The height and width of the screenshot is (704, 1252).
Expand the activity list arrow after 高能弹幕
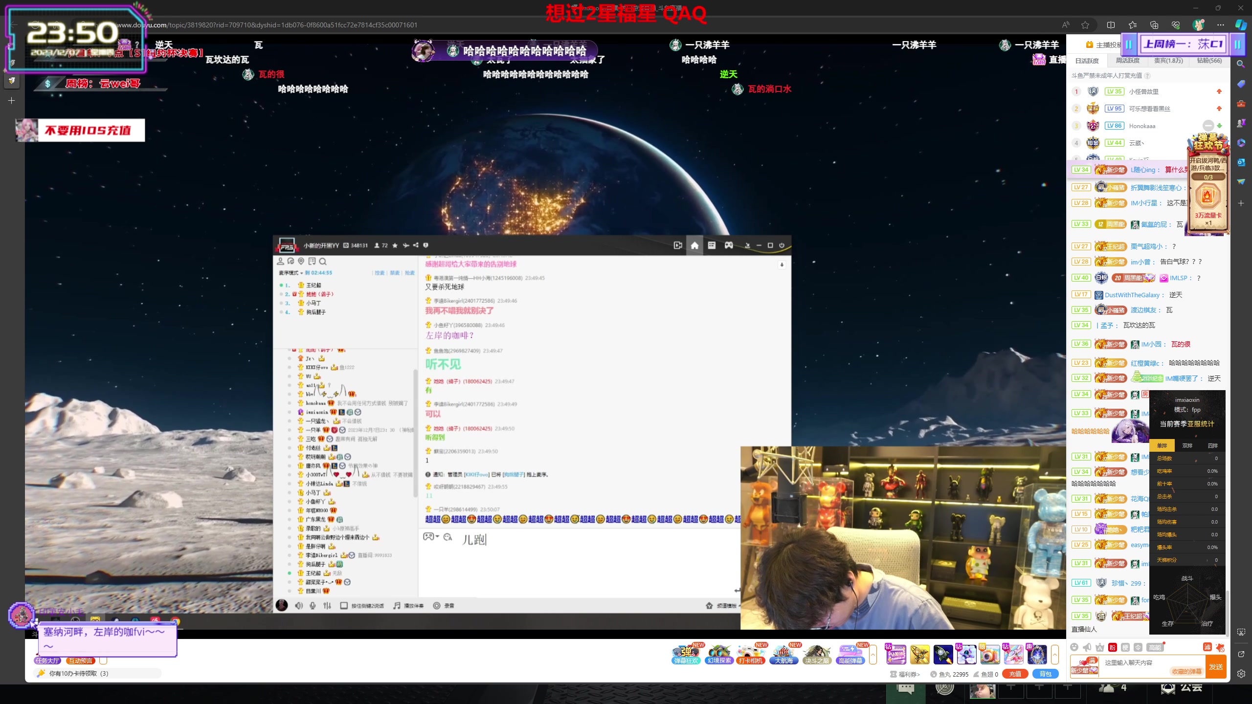(x=873, y=654)
